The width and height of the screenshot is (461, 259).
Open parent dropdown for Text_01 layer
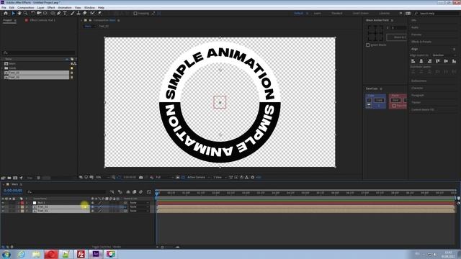139,211
